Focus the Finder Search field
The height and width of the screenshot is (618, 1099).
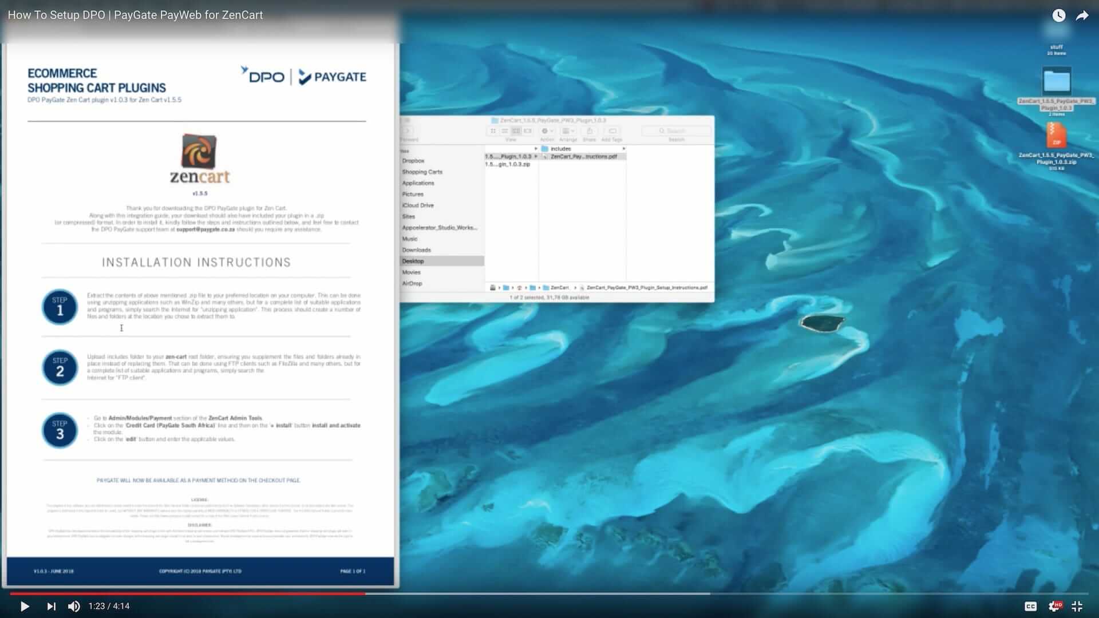tap(677, 131)
